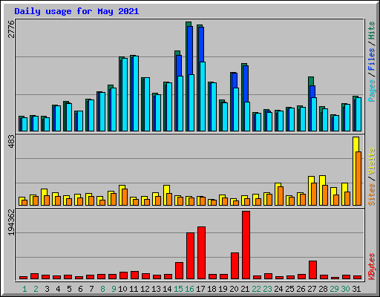Click day 27 on the x-axis
Screen dimensions: 380x297
[312, 289]
